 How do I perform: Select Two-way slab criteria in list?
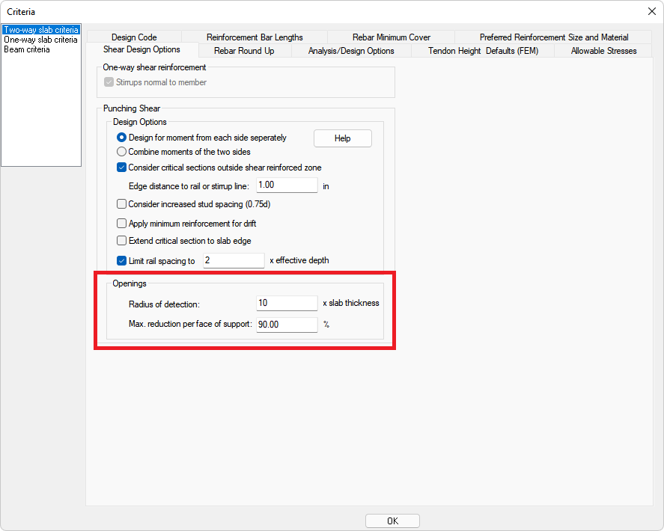pos(40,30)
